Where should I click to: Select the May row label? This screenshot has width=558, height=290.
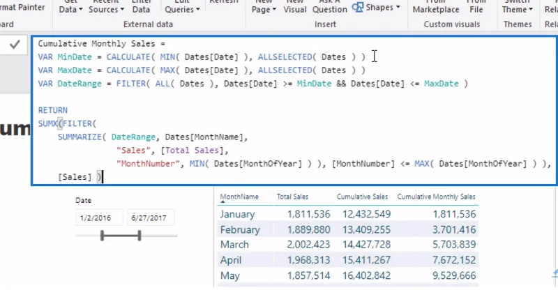point(229,276)
